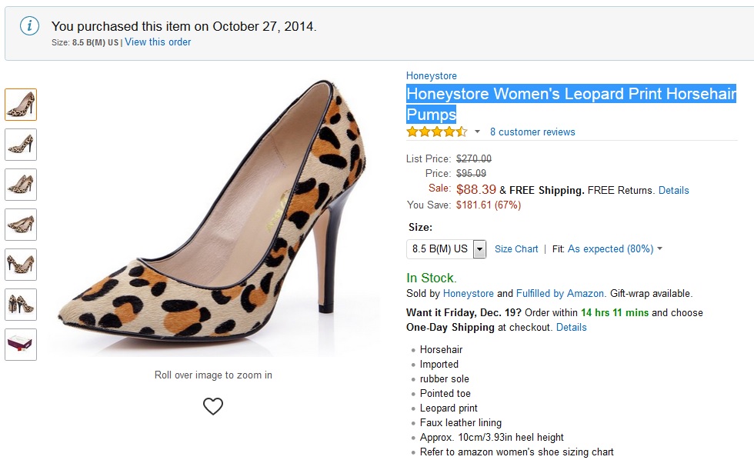Open the size dropdown showing 8.5 B(M) US
Screen dimensions: 754x460
point(446,249)
